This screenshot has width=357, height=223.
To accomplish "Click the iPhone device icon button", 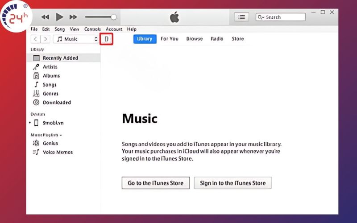I will [106, 39].
